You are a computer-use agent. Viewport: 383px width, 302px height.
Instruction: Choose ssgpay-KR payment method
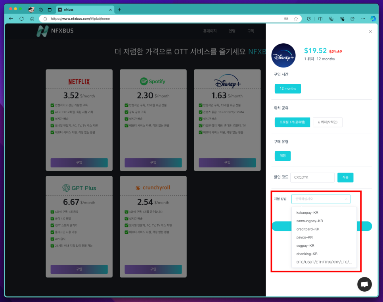click(x=324, y=246)
